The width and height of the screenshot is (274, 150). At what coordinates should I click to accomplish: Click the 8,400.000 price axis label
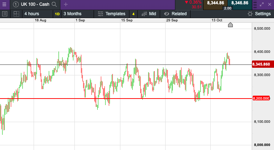pos(262,52)
